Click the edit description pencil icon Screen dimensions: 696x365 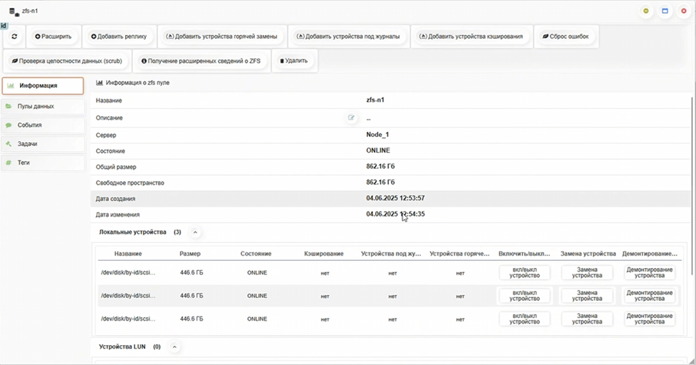[351, 118]
